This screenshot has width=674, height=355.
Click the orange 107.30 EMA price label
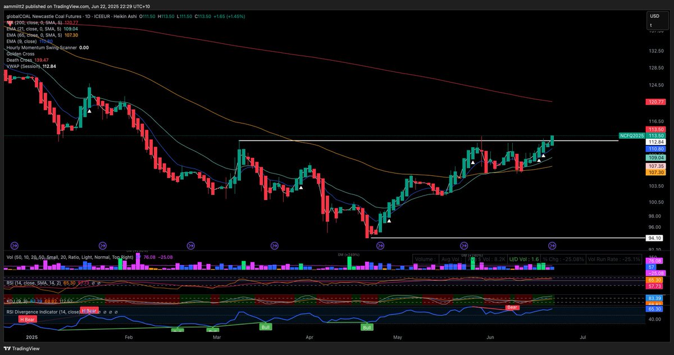click(x=656, y=172)
